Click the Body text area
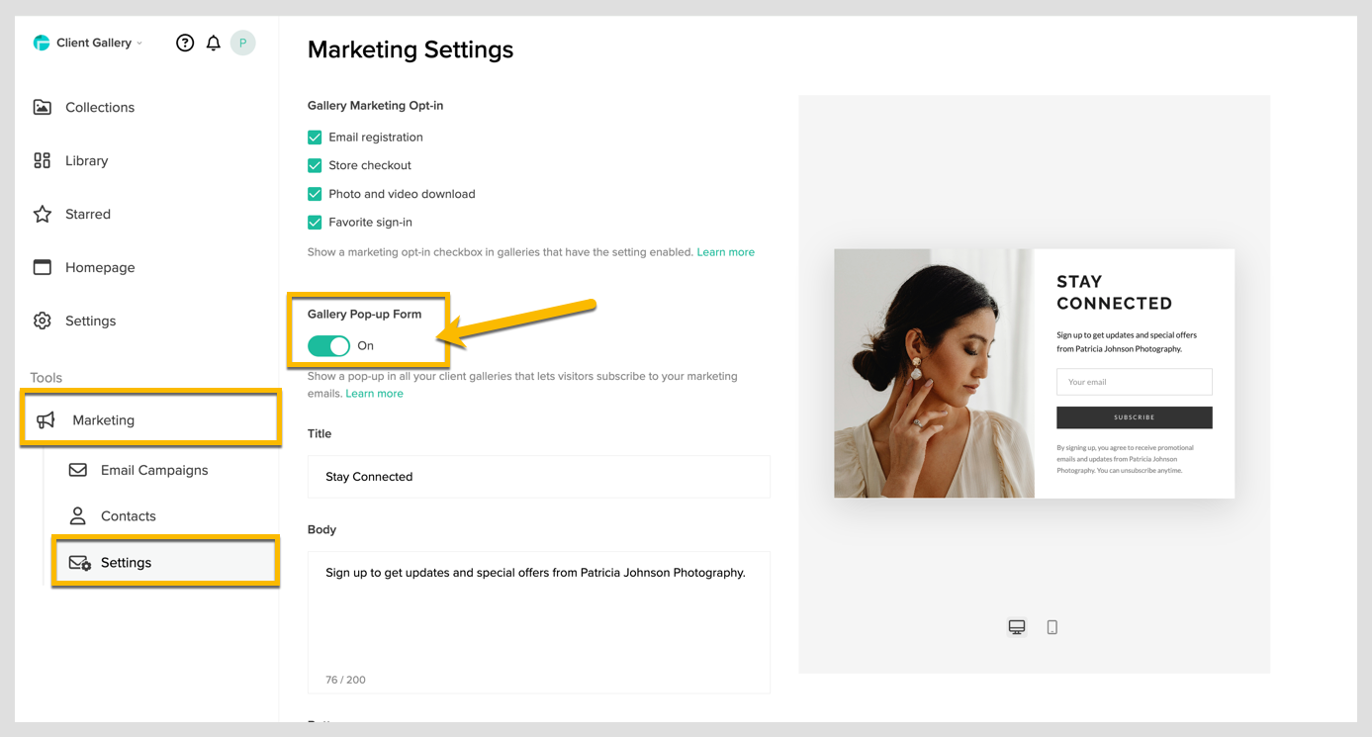The width and height of the screenshot is (1372, 737). (539, 622)
